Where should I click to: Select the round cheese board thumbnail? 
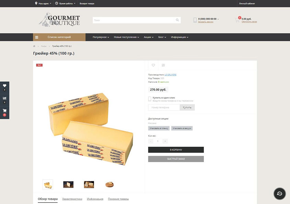[x=109, y=184]
